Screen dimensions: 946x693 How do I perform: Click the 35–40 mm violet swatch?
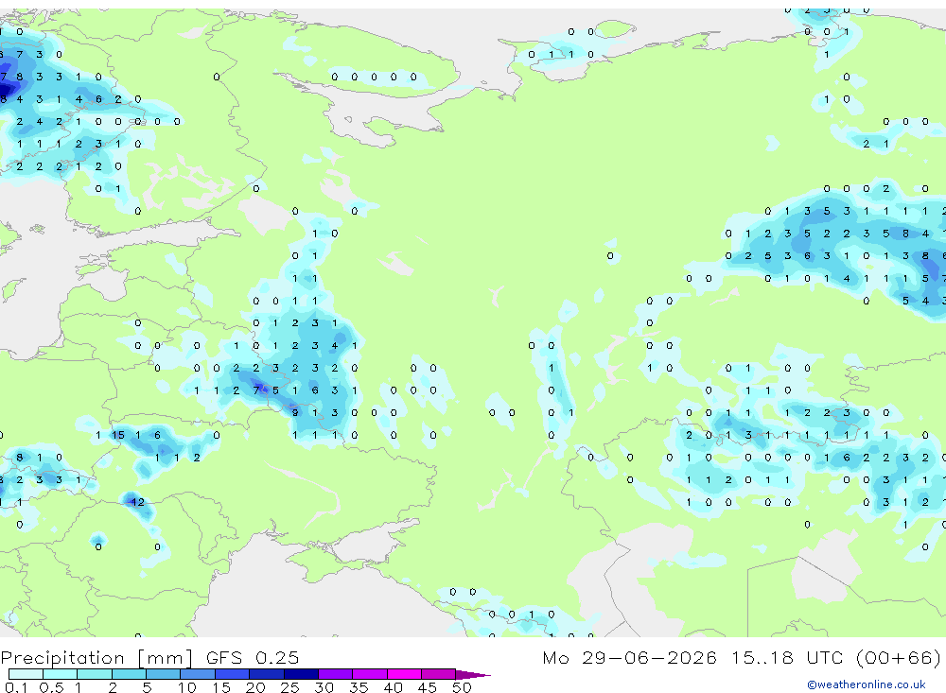pos(369,674)
